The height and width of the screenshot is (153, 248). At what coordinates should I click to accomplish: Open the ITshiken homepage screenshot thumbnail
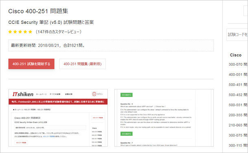tap(58, 118)
